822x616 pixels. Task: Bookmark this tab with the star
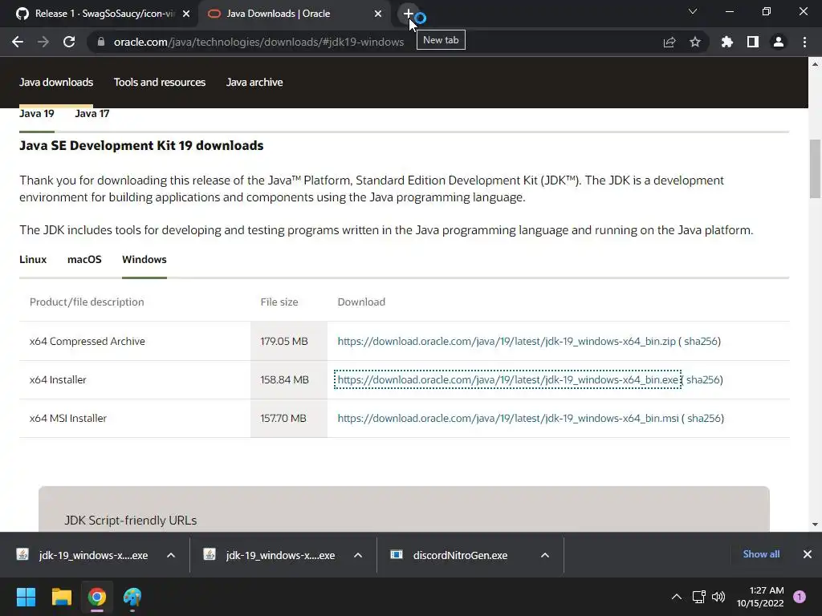(x=695, y=42)
